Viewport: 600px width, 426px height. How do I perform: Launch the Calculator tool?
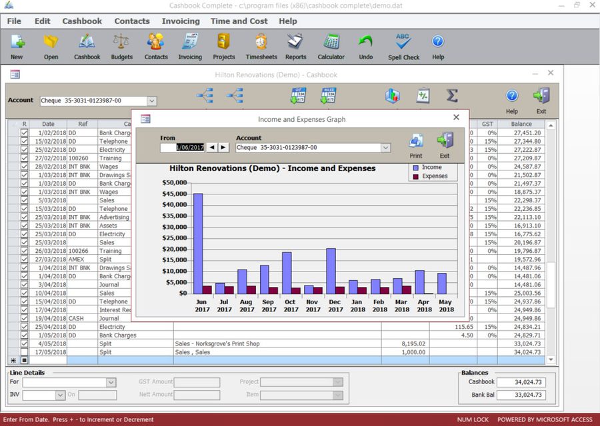331,42
